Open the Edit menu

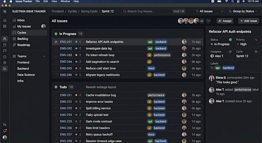click(45, 1)
